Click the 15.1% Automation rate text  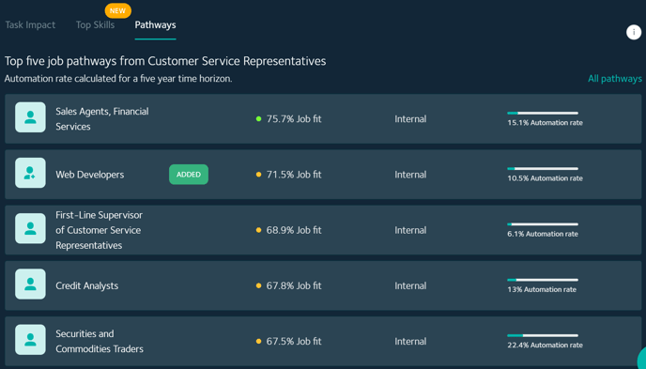tap(545, 123)
